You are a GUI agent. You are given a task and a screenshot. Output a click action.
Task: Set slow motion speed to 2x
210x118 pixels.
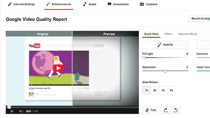[155, 90]
